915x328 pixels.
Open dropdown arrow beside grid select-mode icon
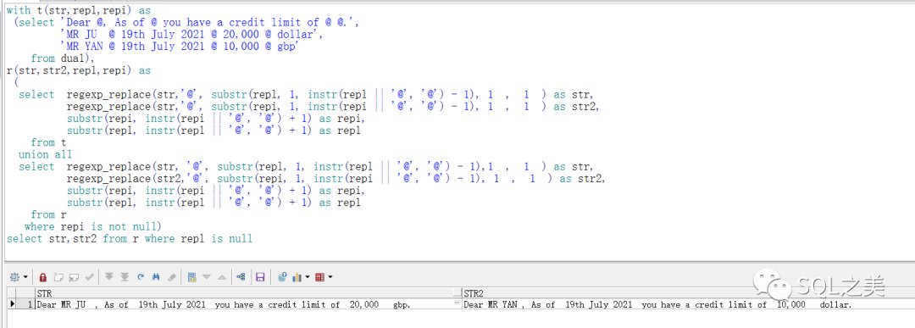pos(25,276)
